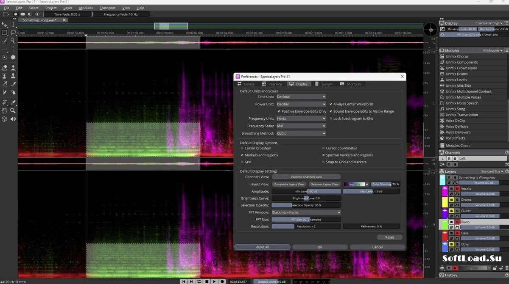Image resolution: width=509 pixels, height=284 pixels.
Task: Open the Smoothing Method dropdown
Action: (x=301, y=133)
